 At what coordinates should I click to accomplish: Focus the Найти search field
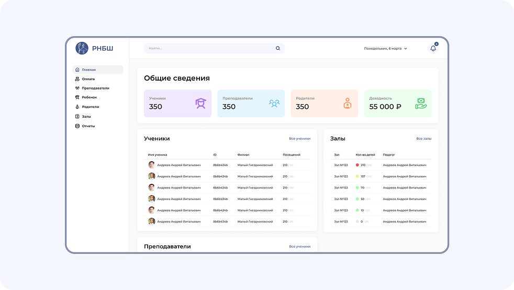tap(209, 48)
